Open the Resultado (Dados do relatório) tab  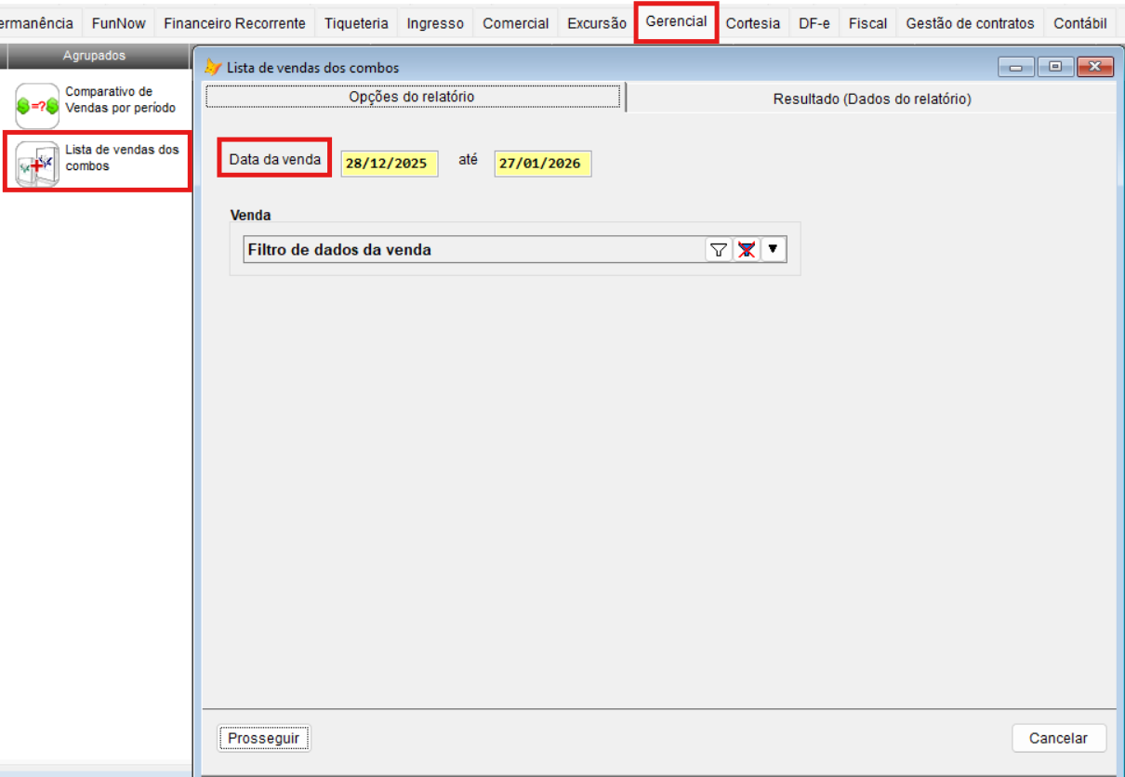point(871,99)
